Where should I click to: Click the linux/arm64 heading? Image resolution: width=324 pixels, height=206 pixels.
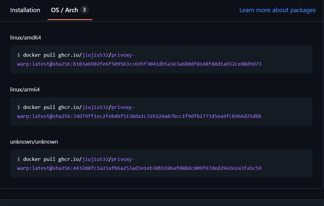pos(25,90)
